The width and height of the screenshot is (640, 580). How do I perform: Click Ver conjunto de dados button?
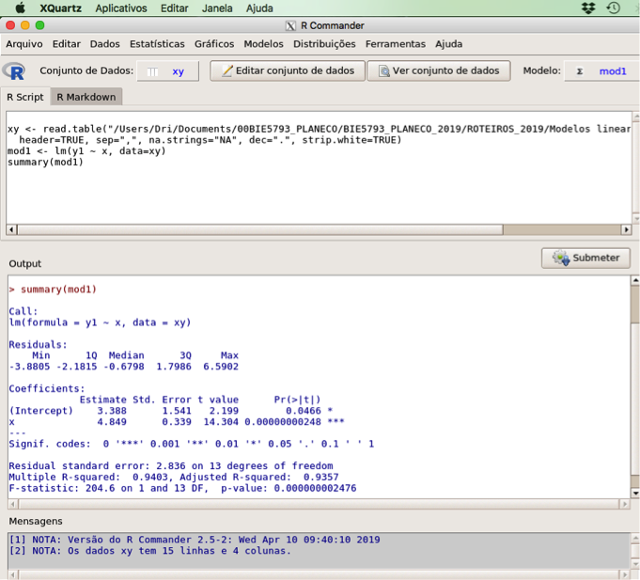(438, 71)
